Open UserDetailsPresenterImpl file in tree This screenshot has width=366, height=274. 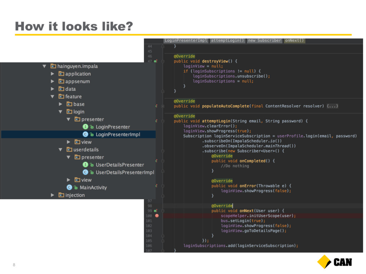coord(125,172)
